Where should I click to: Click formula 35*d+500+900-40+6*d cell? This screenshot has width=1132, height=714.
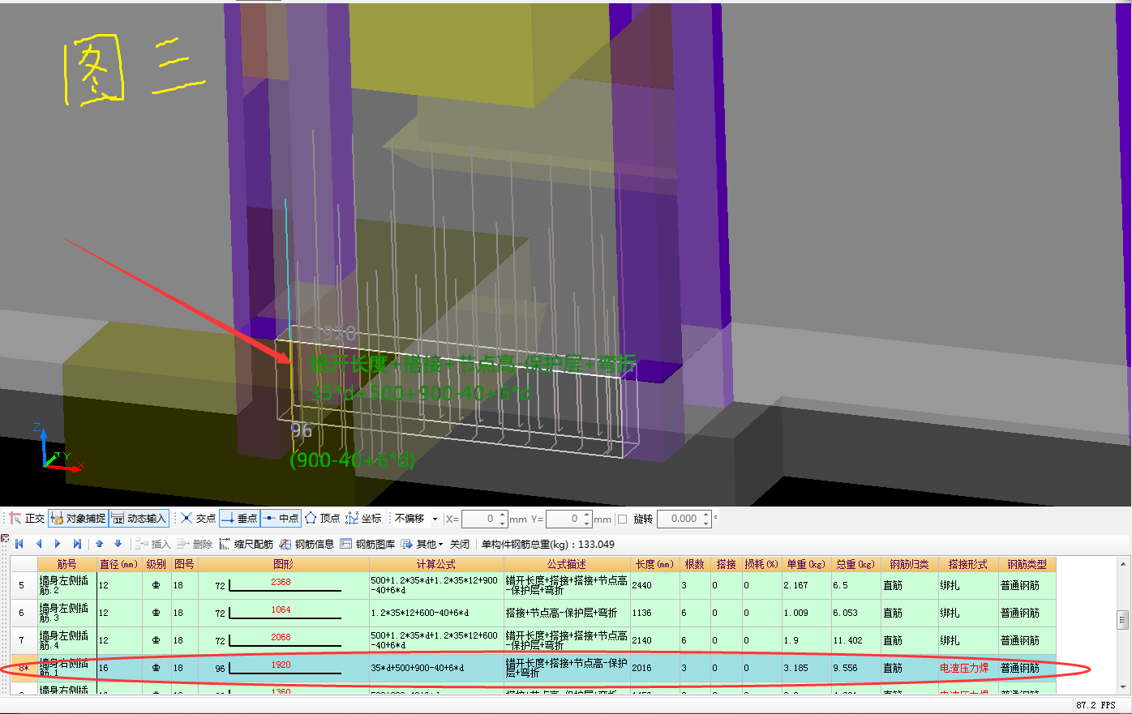(436, 668)
